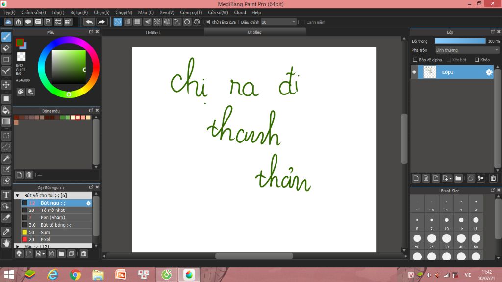Click the canvas horizontal scrollbar thumb

point(254,256)
